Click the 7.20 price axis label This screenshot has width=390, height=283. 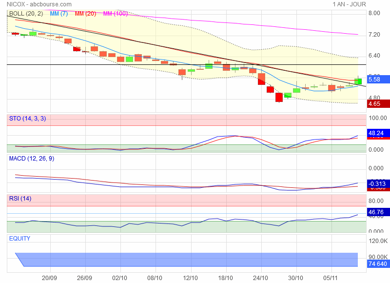pos(374,35)
